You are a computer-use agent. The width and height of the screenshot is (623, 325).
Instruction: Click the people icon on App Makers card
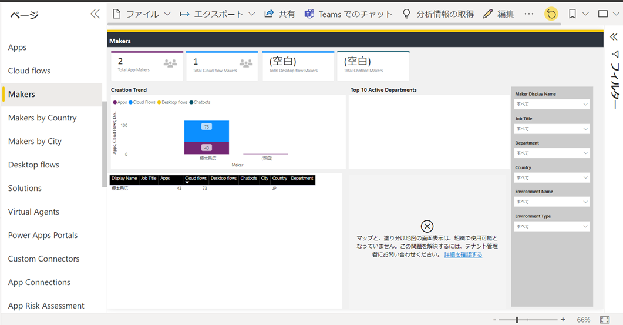170,63
